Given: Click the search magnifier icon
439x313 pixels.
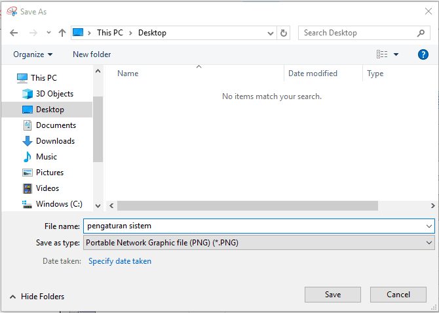Looking at the screenshot, I should pos(421,33).
